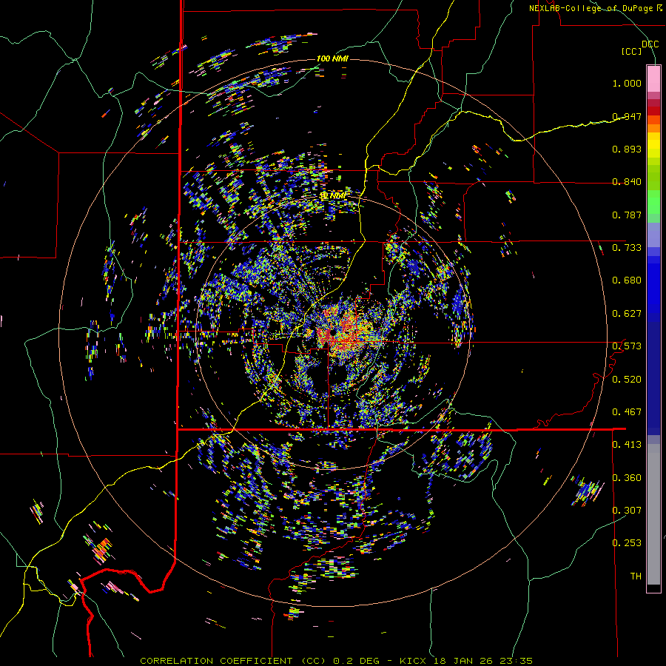Click the KICX radar site identifier
The image size is (666, 666).
(x=414, y=661)
